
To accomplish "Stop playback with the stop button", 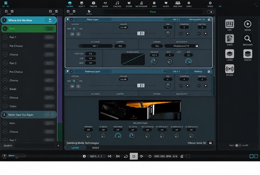I will (134, 156).
